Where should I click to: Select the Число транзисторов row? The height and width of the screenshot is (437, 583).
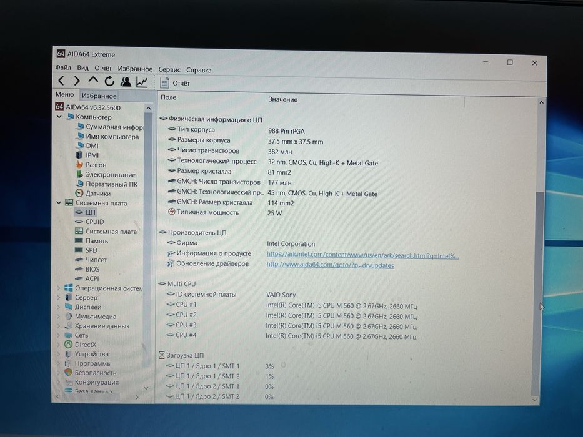coord(230,151)
